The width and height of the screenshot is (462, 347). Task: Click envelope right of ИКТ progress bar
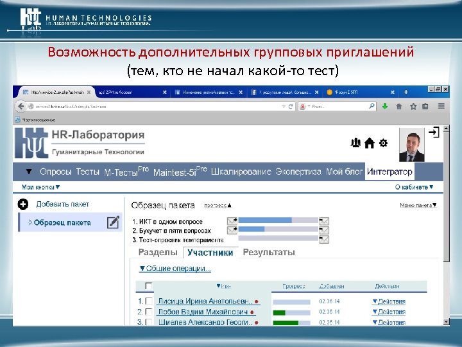point(324,221)
